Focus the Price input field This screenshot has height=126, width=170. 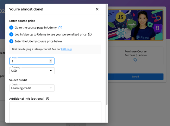(32, 61)
